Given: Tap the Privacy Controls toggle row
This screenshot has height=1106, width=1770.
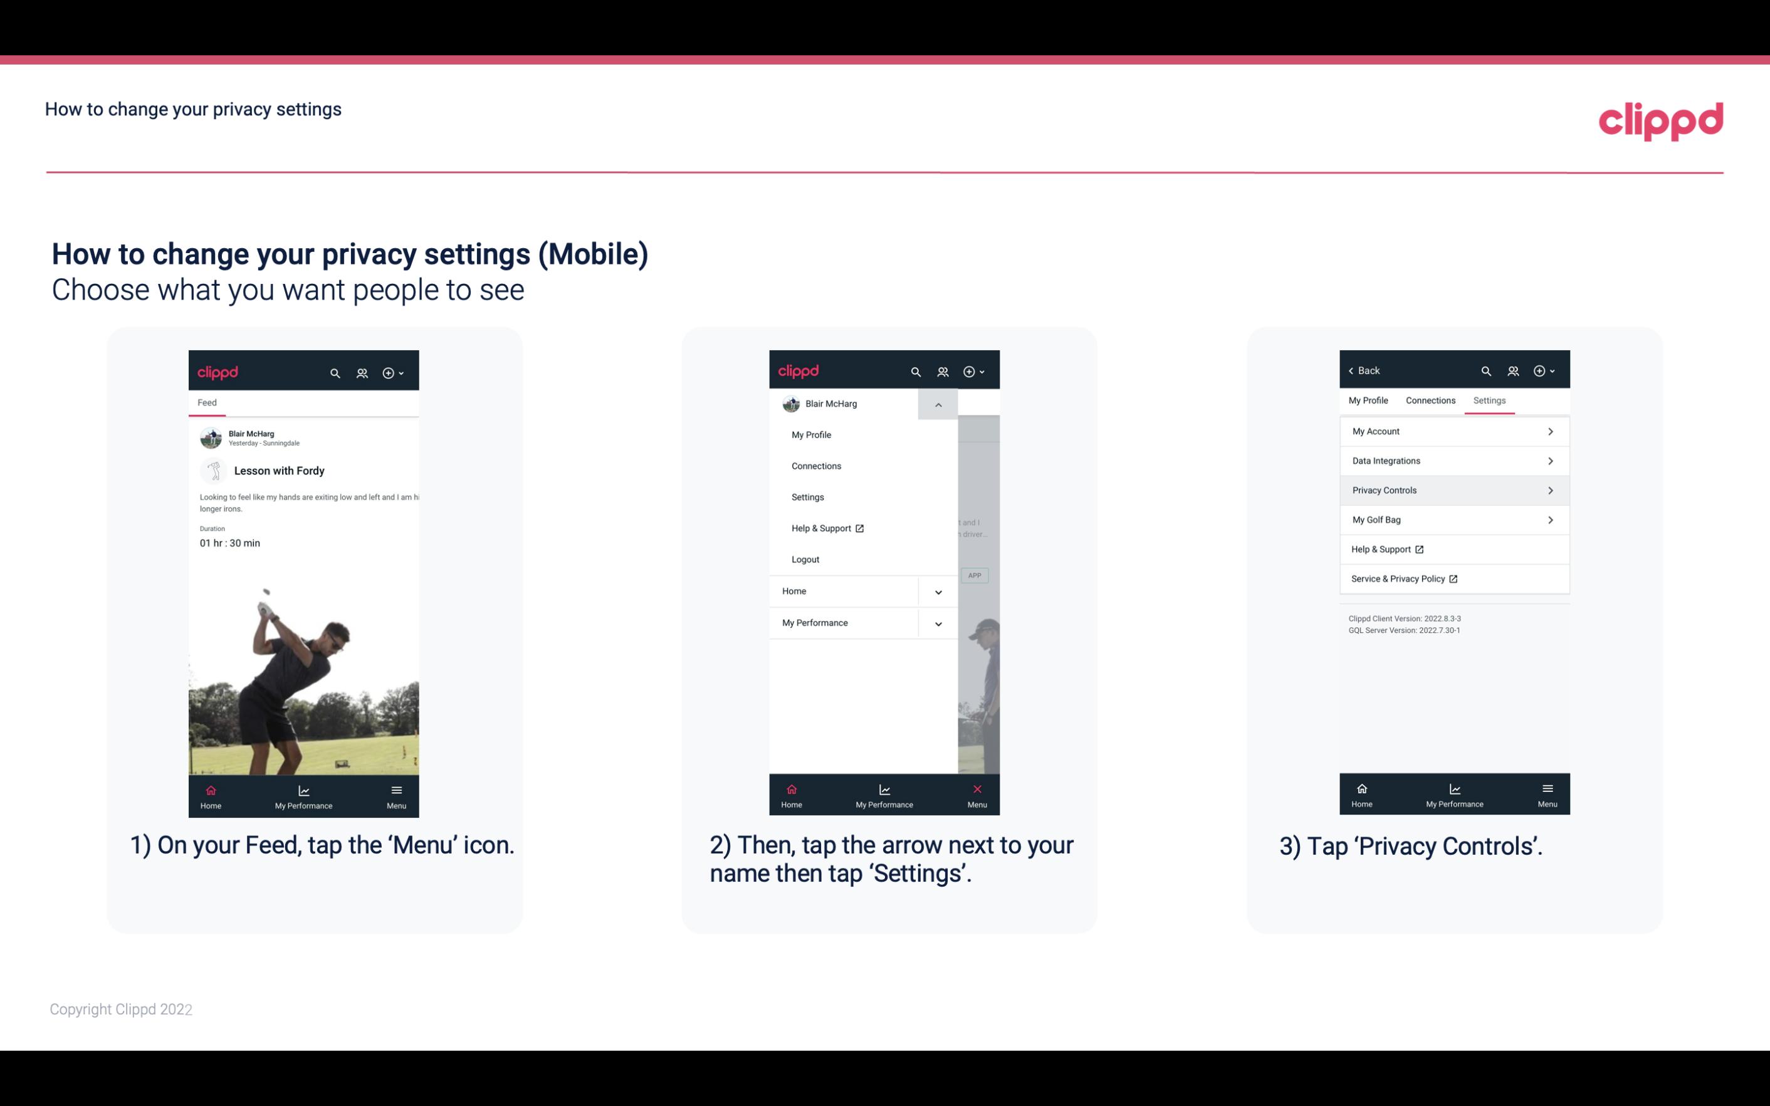Looking at the screenshot, I should 1453,489.
